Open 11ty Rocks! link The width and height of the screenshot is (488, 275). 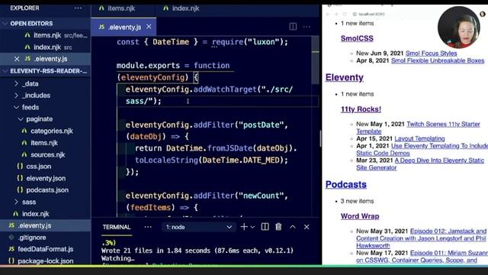click(361, 109)
